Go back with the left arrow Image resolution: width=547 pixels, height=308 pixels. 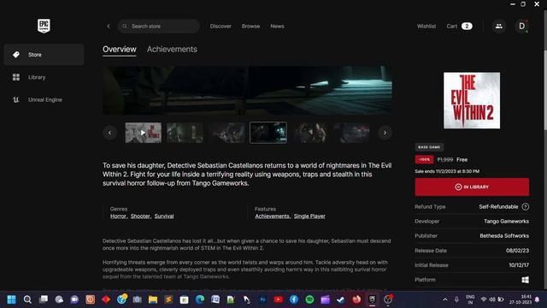pyautogui.click(x=109, y=27)
